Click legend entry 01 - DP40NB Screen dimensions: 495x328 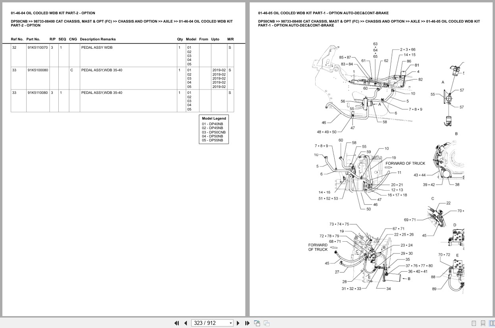coord(212,124)
